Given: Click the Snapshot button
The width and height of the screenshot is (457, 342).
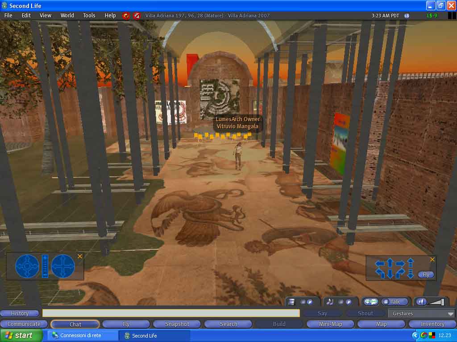Looking at the screenshot, I should [177, 324].
